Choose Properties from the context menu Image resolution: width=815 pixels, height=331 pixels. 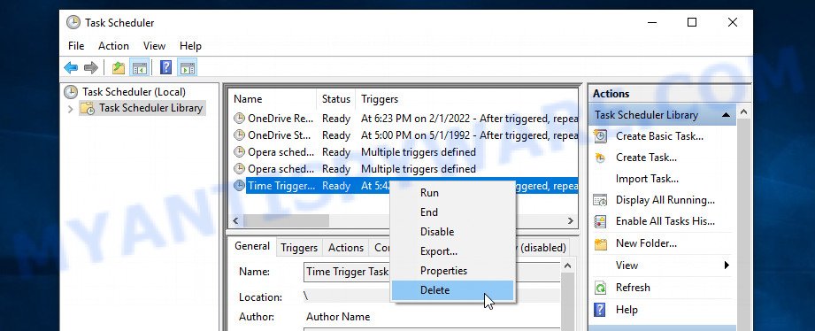tap(453, 271)
